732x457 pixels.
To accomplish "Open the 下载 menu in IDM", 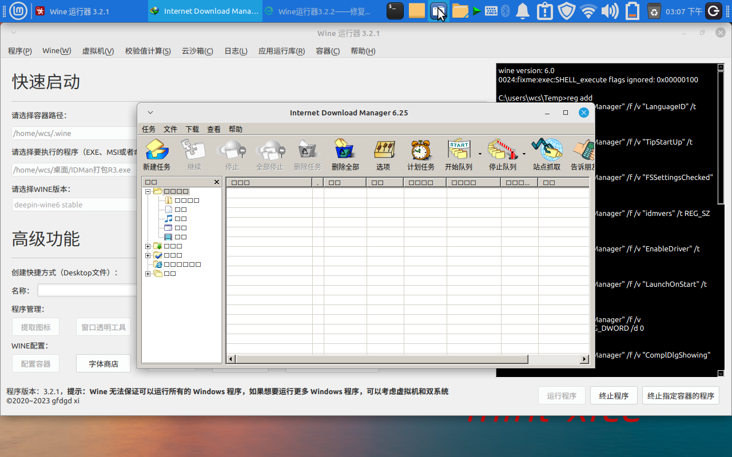I will (x=192, y=129).
